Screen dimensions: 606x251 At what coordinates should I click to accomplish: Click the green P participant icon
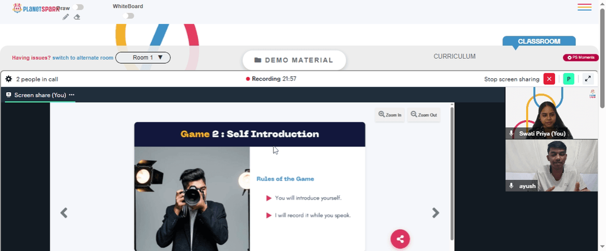click(568, 79)
